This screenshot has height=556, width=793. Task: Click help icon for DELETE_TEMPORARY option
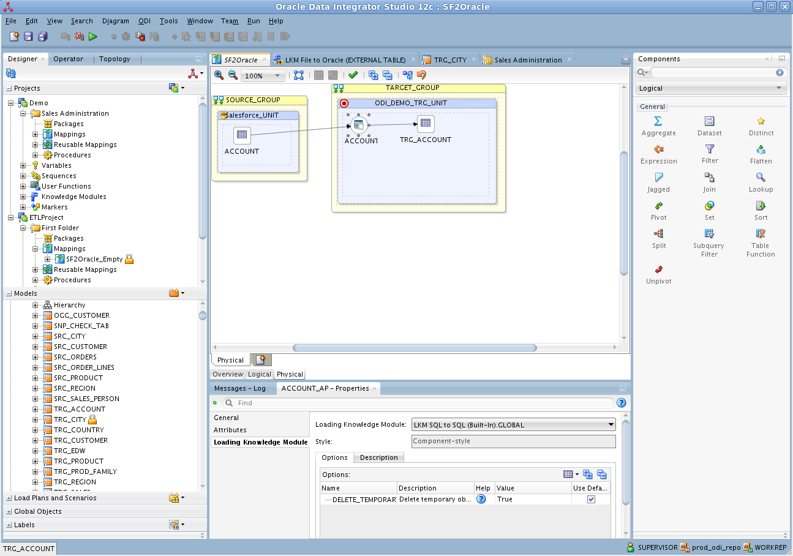(x=481, y=500)
